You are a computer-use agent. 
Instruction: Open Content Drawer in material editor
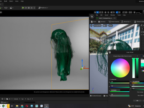[96, 96]
